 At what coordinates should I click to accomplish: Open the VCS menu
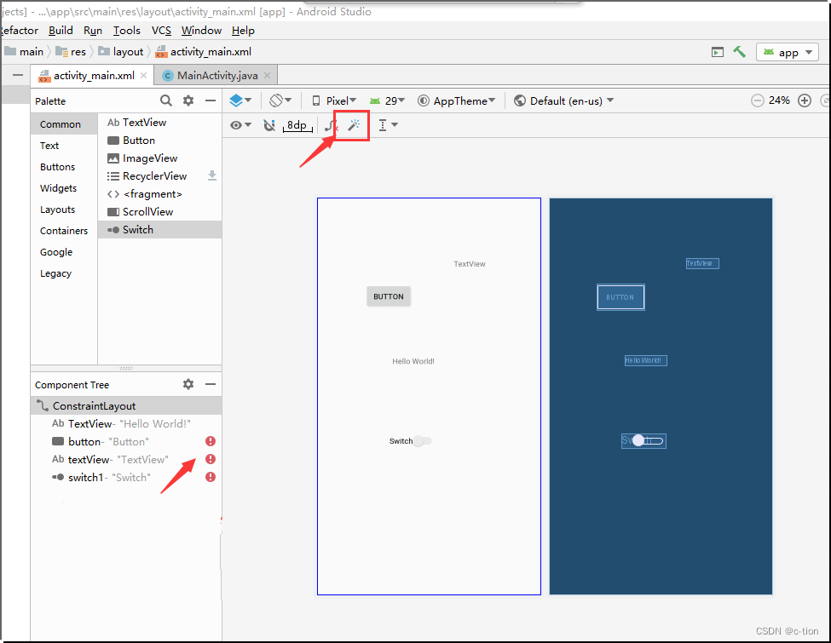pos(161,30)
